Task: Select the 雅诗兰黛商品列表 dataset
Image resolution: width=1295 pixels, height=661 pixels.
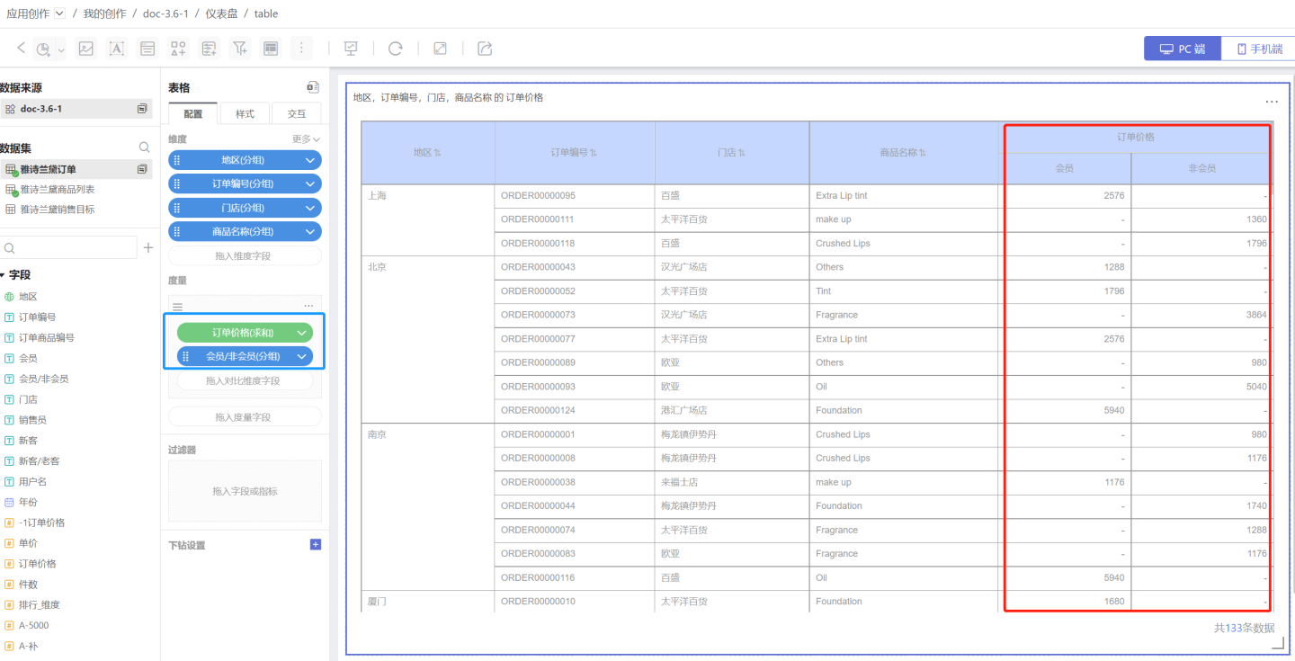Action: tap(57, 190)
